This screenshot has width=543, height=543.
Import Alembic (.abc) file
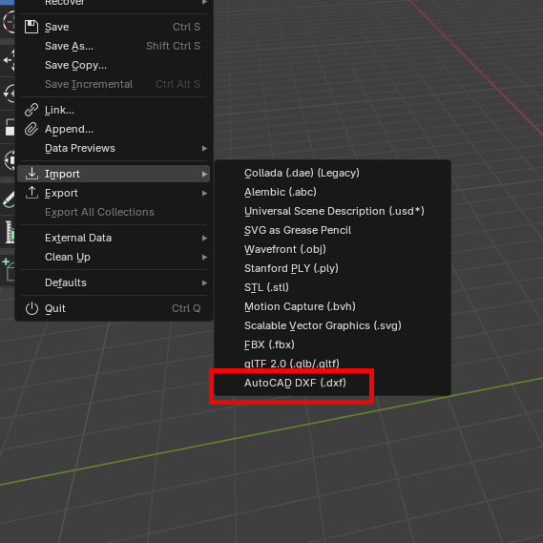[332, 192]
